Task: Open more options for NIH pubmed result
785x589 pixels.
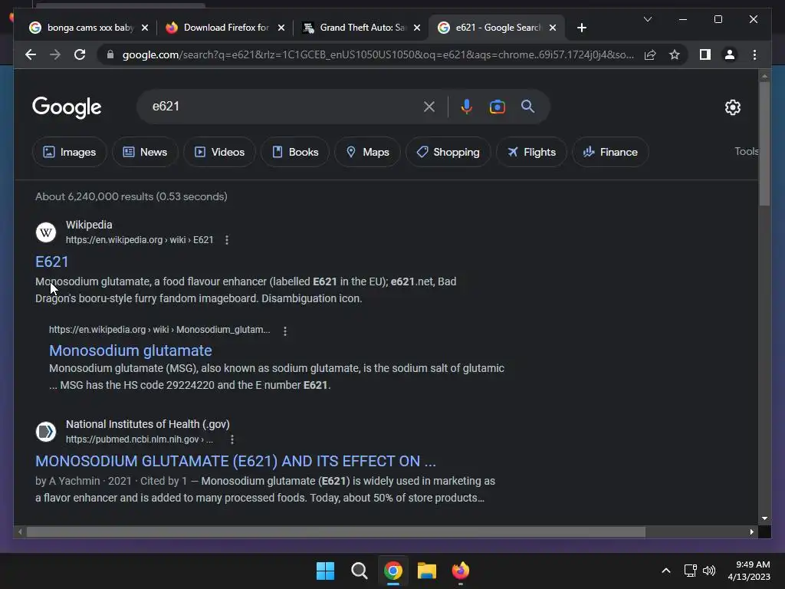Action: (232, 439)
